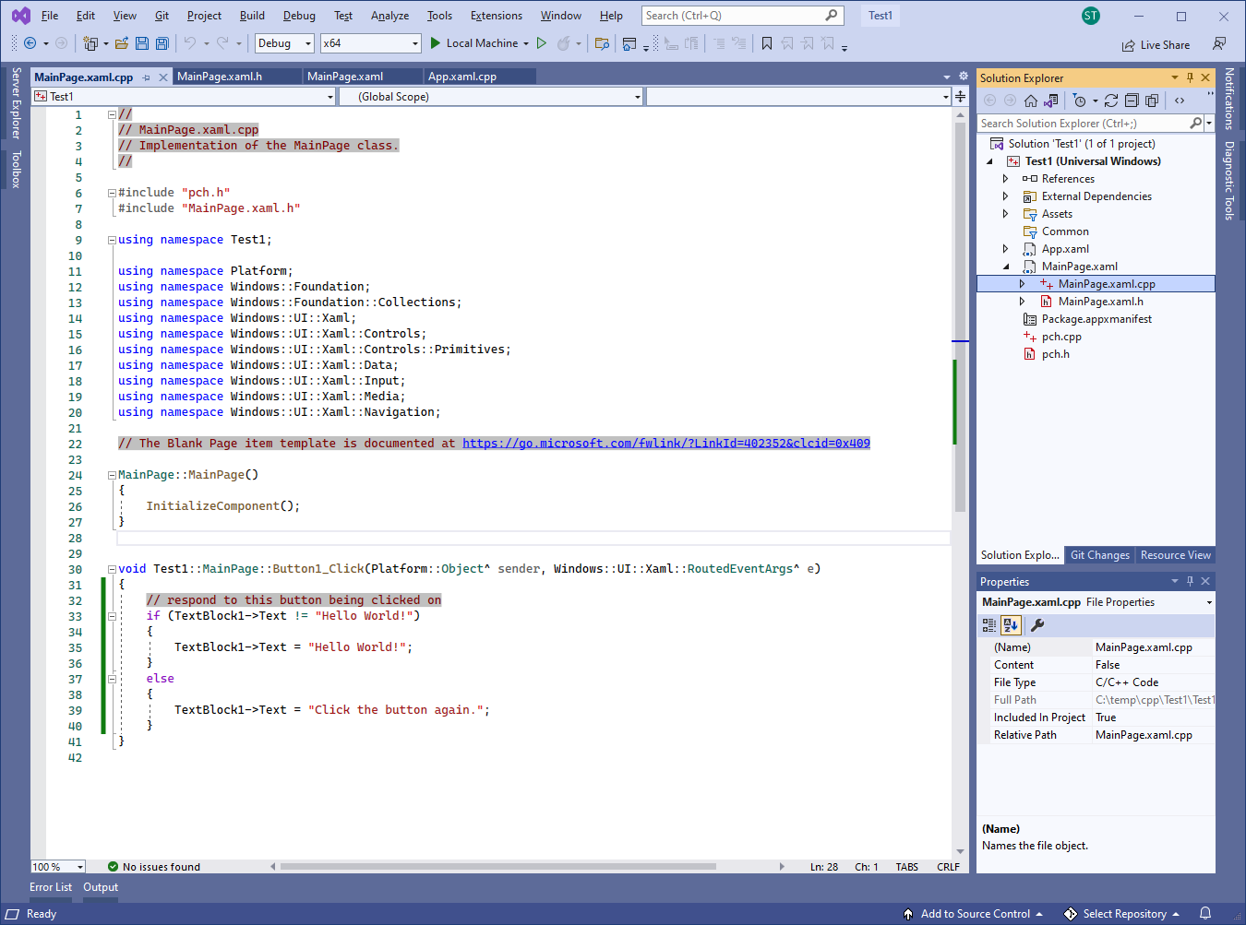Click the Save All toolbar icon
The height and width of the screenshot is (925, 1246).
tap(162, 43)
